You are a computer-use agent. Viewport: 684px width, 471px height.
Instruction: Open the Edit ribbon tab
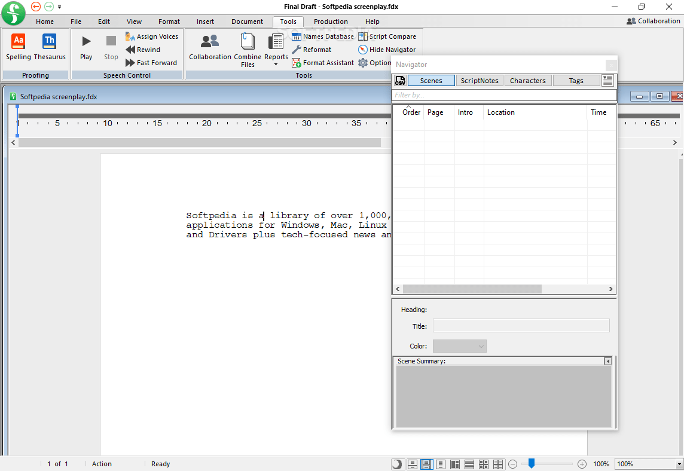click(104, 22)
